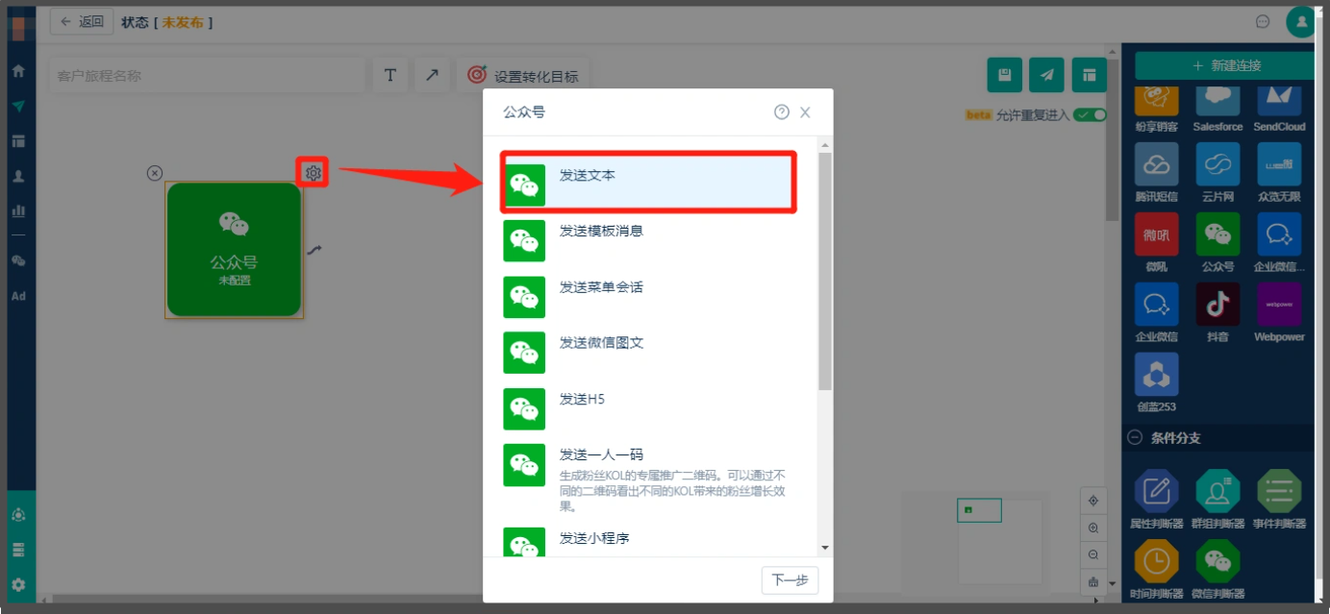1330x614 pixels.
Task: Select the 群组判断器 condition node
Action: pos(1217,500)
